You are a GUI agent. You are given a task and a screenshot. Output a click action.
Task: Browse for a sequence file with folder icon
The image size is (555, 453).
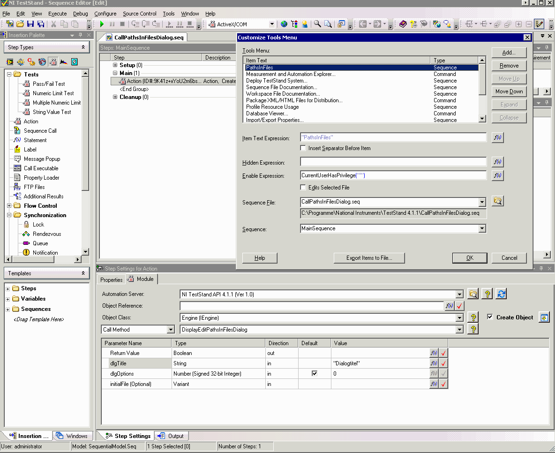(498, 201)
